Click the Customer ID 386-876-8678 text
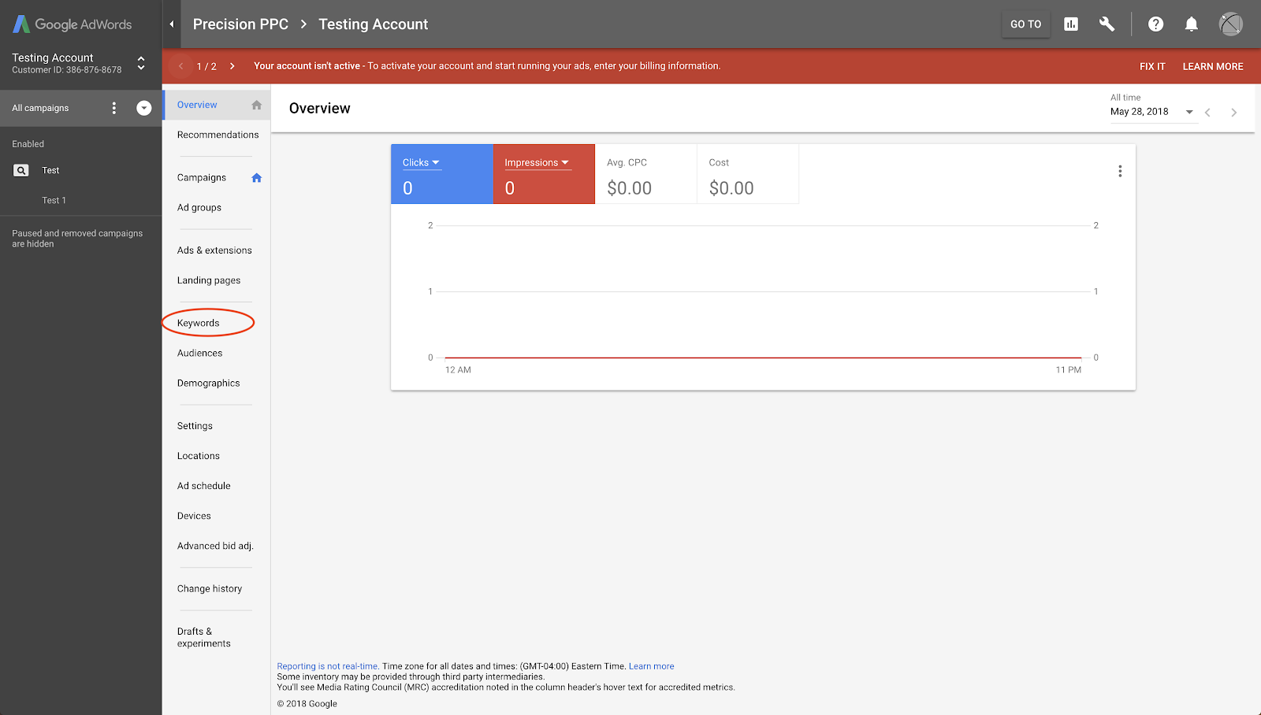 [67, 70]
